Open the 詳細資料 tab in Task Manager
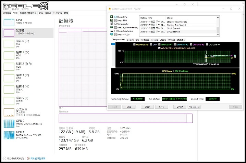 pyautogui.click(x=58, y=13)
